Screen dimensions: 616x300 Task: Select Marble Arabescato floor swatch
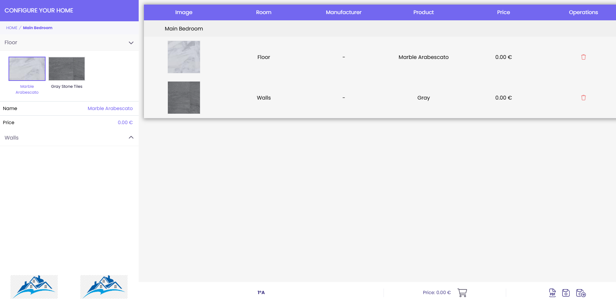pyautogui.click(x=27, y=69)
